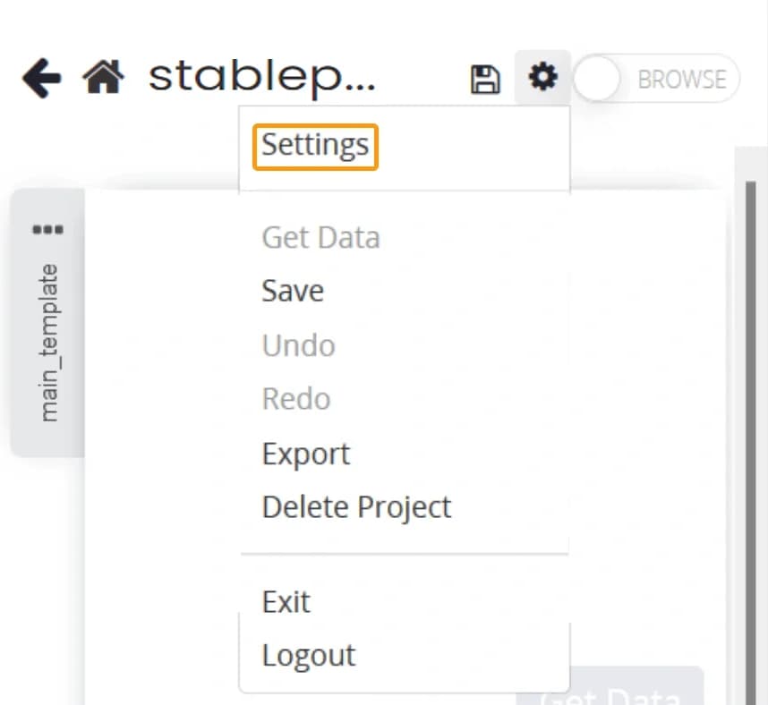768x705 pixels.
Task: Select Get Data in the dropdown menu
Action: pos(320,237)
